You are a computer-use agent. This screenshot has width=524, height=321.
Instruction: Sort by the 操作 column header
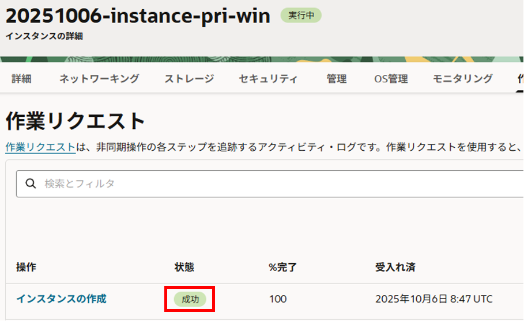click(27, 267)
